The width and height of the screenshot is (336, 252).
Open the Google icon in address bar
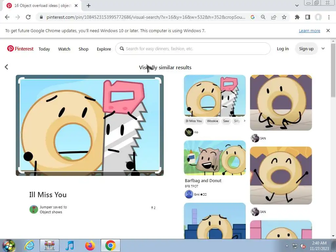253,17
